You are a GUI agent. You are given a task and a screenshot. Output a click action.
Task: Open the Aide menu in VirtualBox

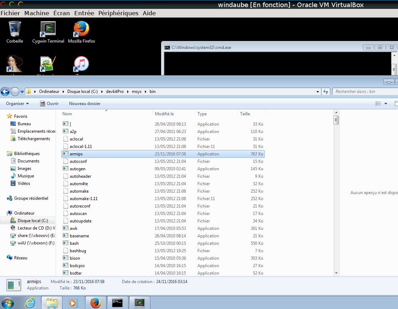[149, 13]
